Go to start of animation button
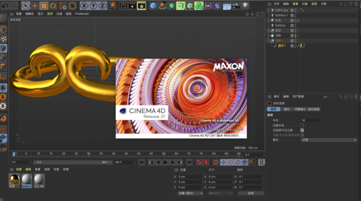The image size is (361, 201). [x=141, y=163]
